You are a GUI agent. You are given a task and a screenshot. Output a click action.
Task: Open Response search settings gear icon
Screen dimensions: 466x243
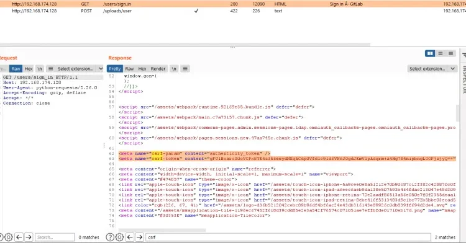pyautogui.click(x=119, y=237)
